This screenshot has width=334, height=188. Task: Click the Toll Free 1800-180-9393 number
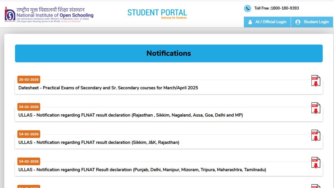276,8
